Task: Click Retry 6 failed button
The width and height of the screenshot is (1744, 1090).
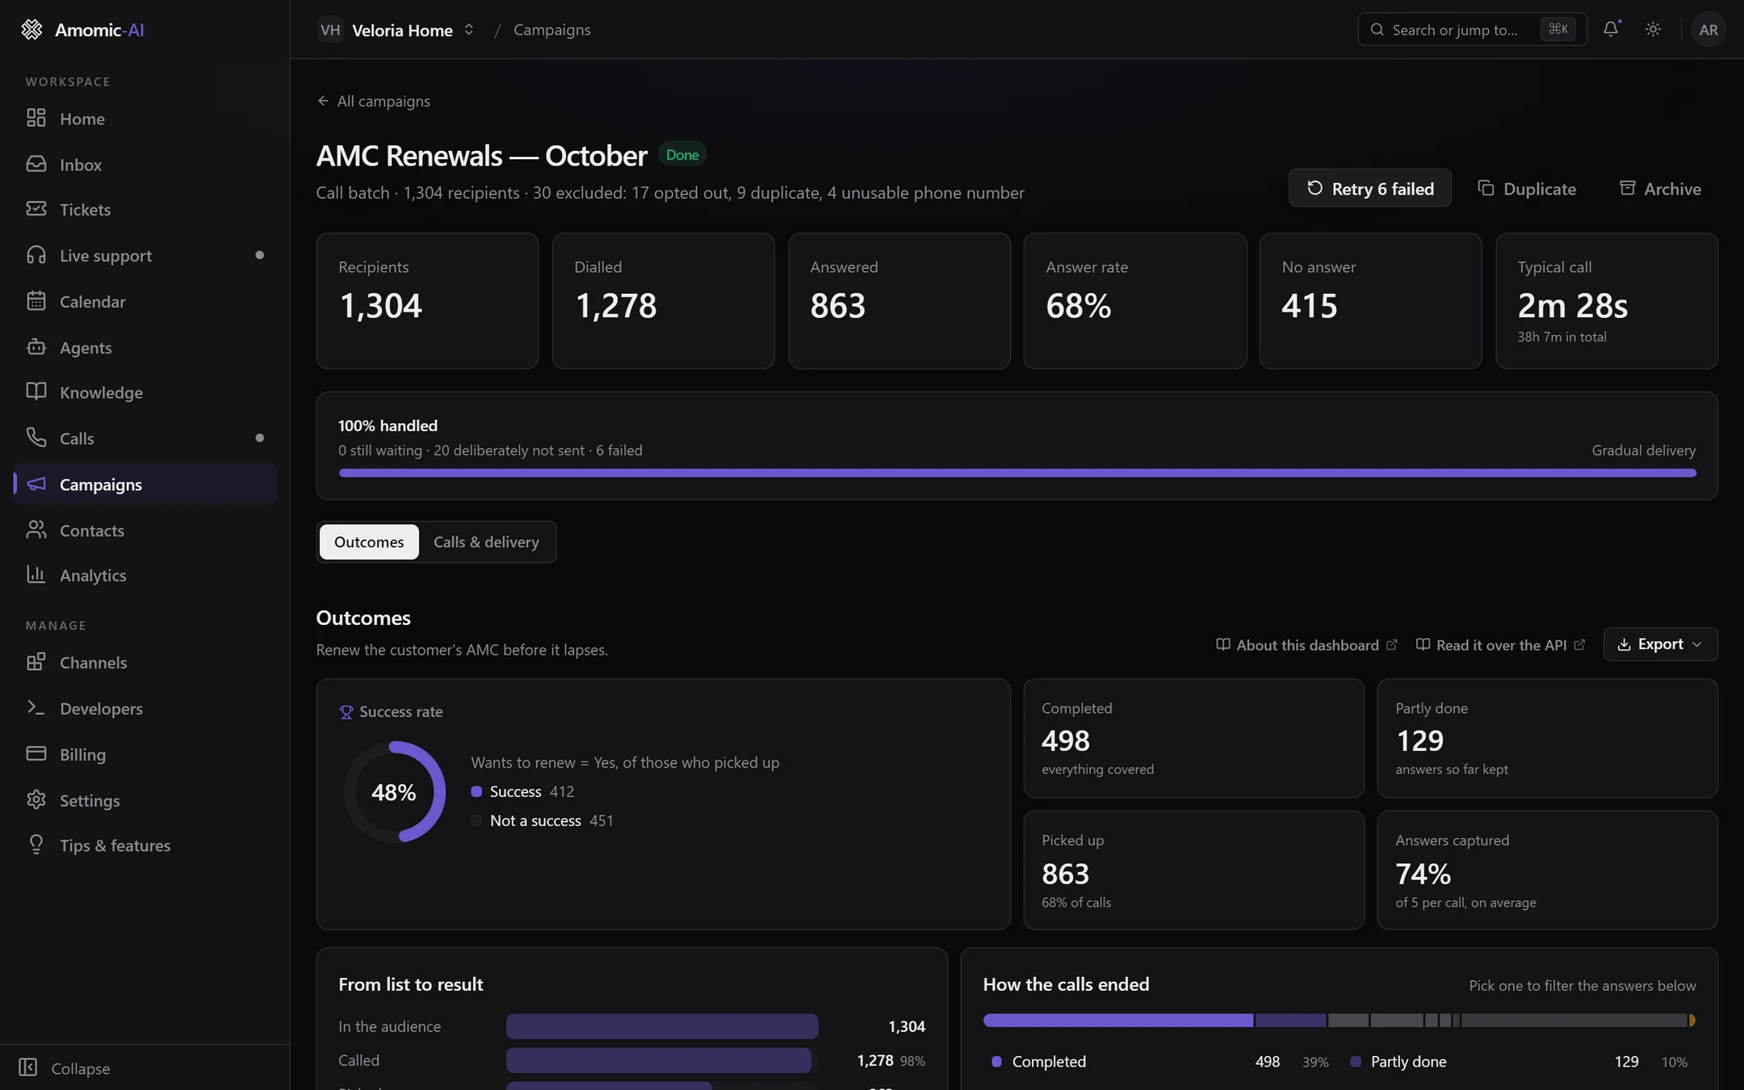Action: (x=1369, y=188)
